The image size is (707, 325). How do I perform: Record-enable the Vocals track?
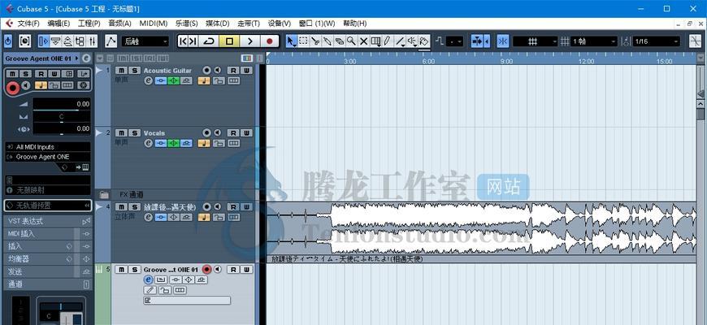[206, 133]
